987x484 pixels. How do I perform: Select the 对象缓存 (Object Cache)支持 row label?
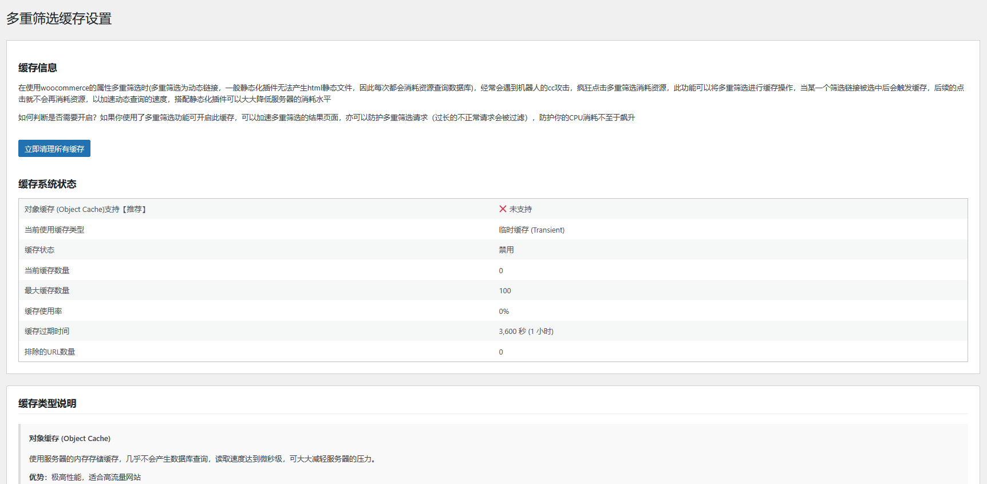click(x=86, y=210)
